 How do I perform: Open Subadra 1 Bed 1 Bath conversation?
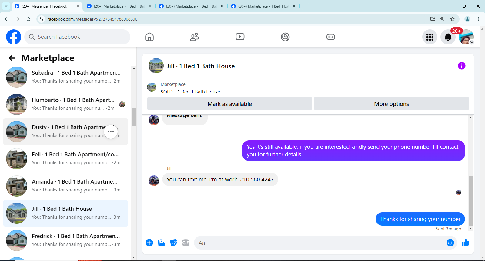click(x=65, y=77)
